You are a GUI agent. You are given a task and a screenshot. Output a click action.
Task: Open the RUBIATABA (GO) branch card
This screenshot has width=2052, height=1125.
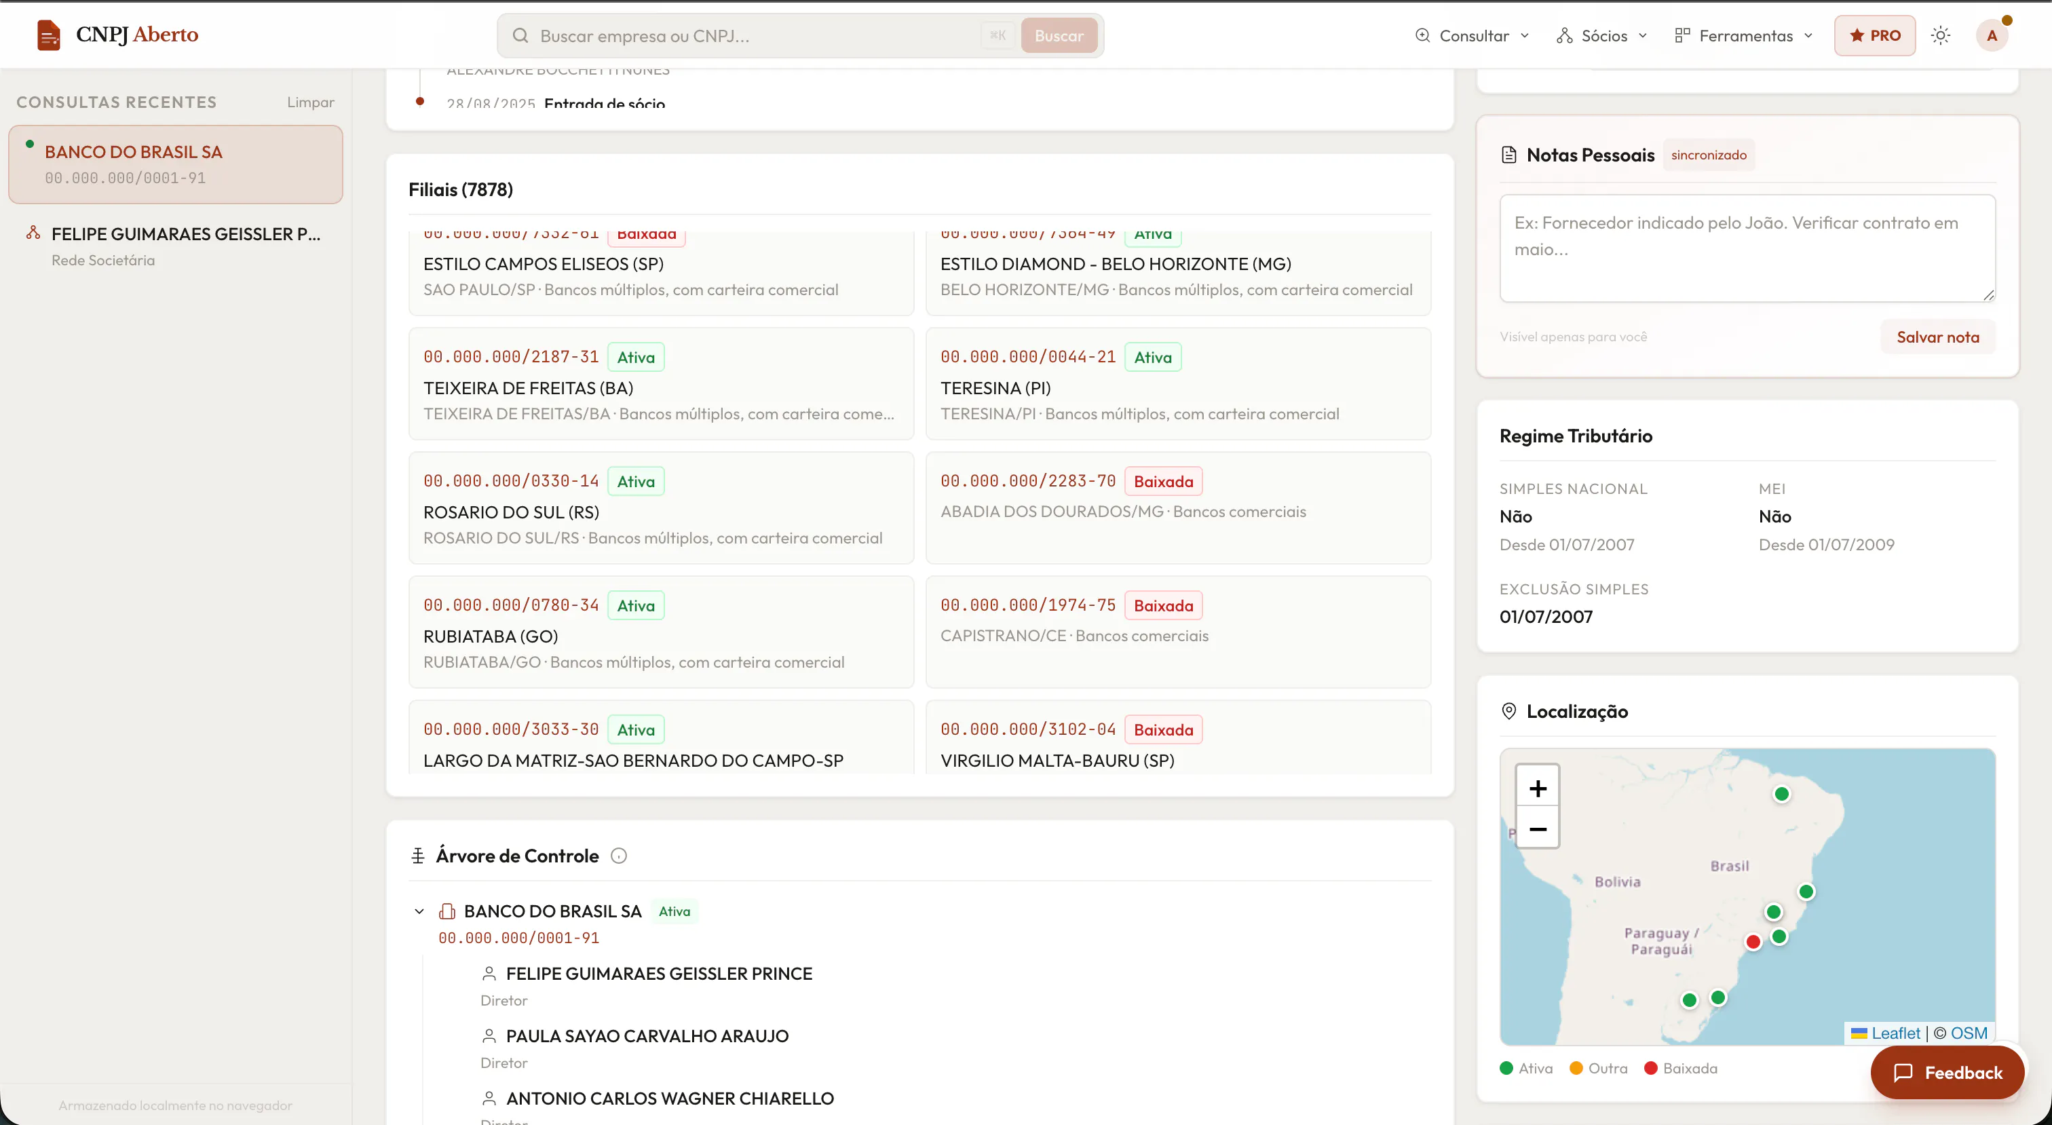coord(661,632)
